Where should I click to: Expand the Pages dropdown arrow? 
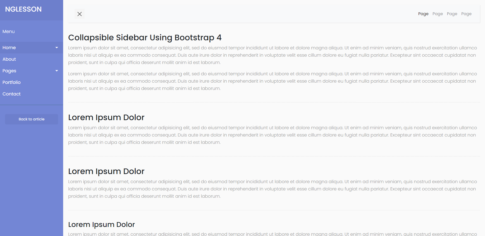[x=57, y=71]
